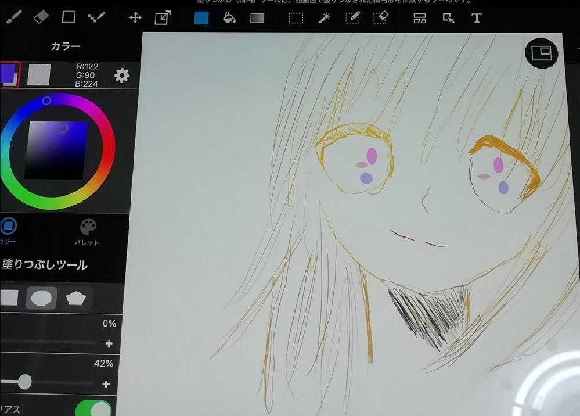Choose the ellipse fill shape
Viewport: 580px width, 416px height.
pos(41,297)
